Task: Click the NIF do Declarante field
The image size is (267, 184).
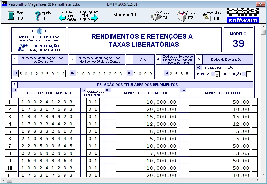Action: (x=42, y=74)
